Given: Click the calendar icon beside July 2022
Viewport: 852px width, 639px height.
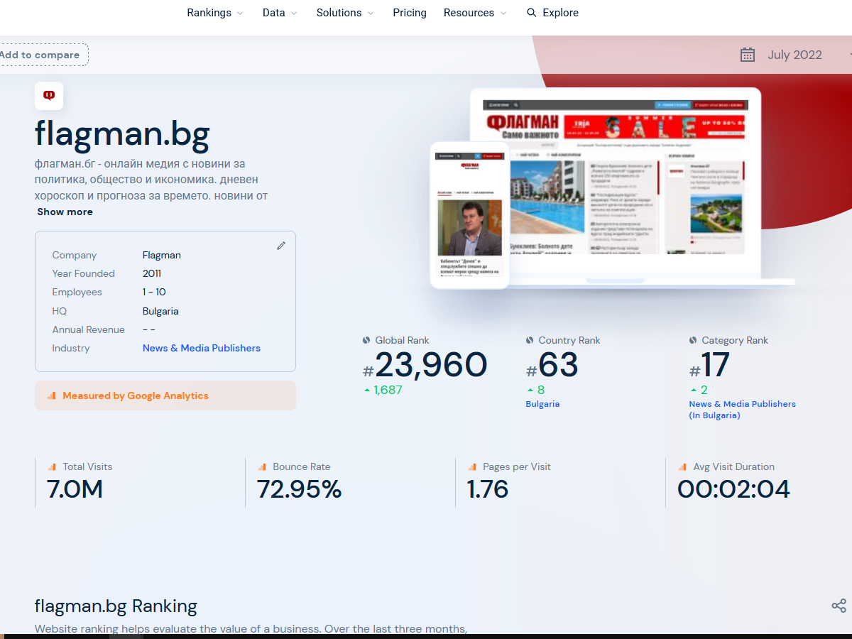Looking at the screenshot, I should tap(747, 55).
